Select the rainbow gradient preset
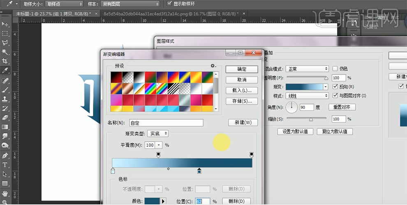The width and height of the screenshot is (407, 205). 150,89
